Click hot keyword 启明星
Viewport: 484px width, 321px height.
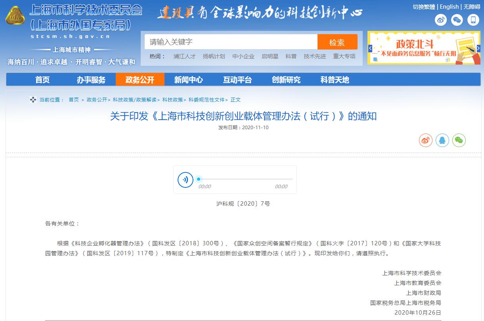tap(270, 56)
